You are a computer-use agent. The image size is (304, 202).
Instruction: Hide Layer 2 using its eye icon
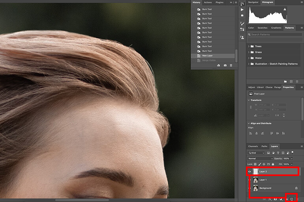(250, 171)
